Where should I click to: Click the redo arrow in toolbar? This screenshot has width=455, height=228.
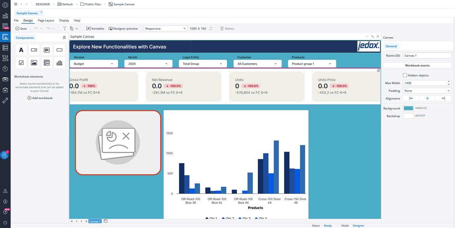point(48,29)
